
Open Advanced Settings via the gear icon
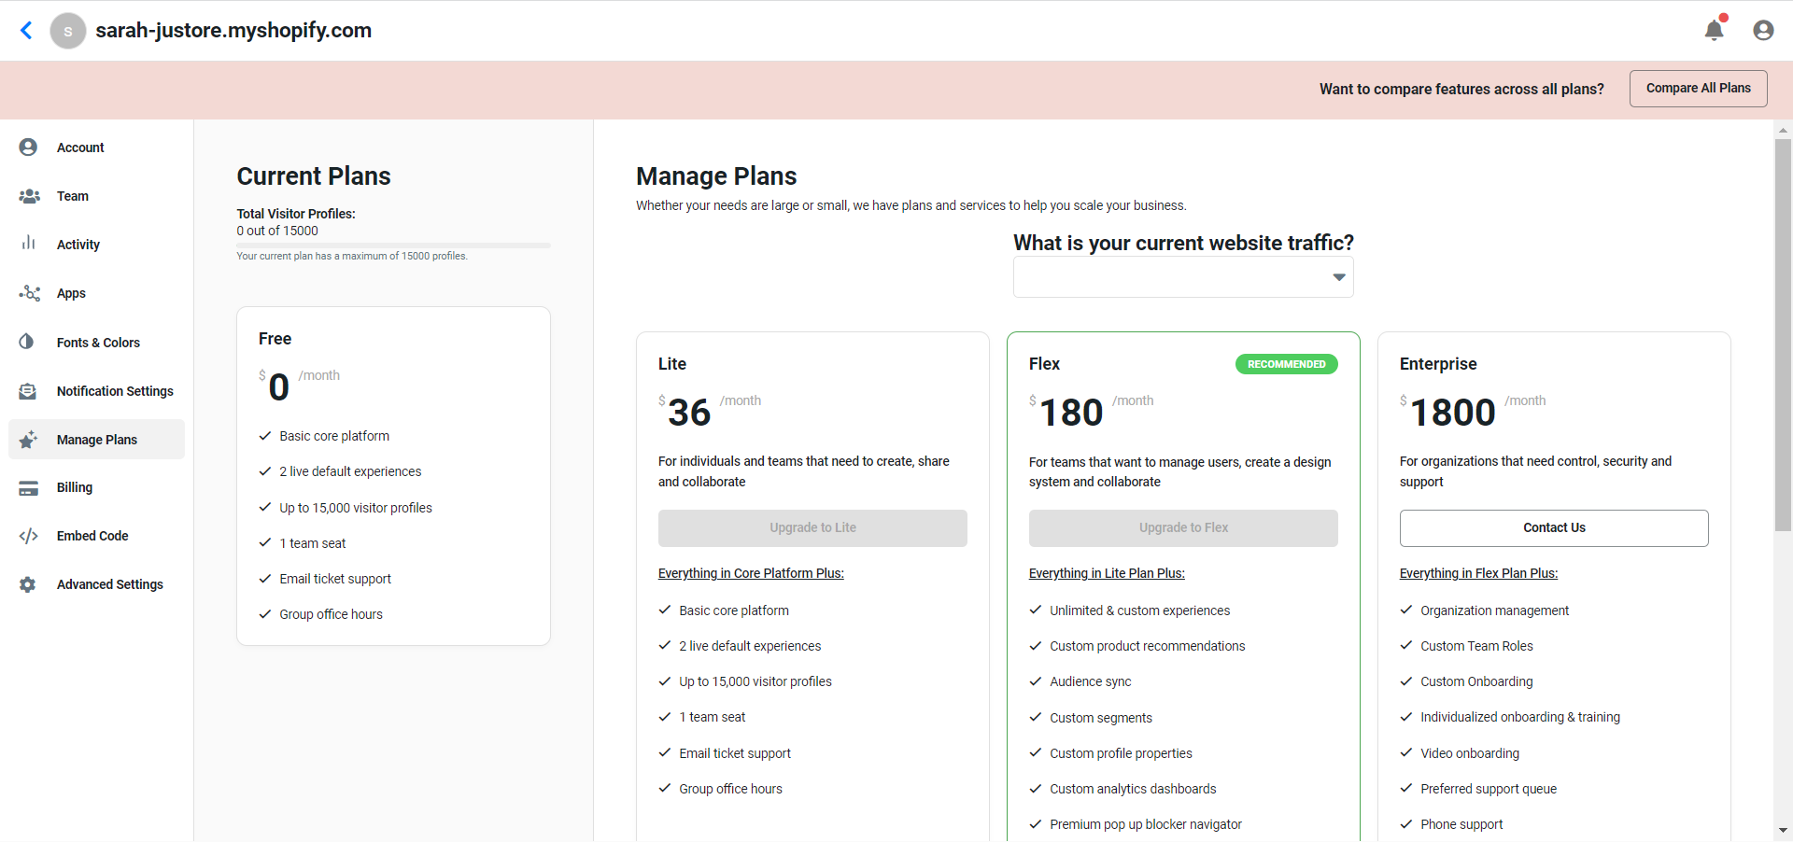coord(27,584)
